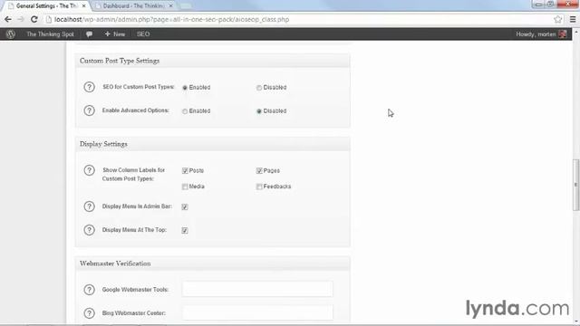
Task: Click the browser address bar URL
Action: (171, 20)
